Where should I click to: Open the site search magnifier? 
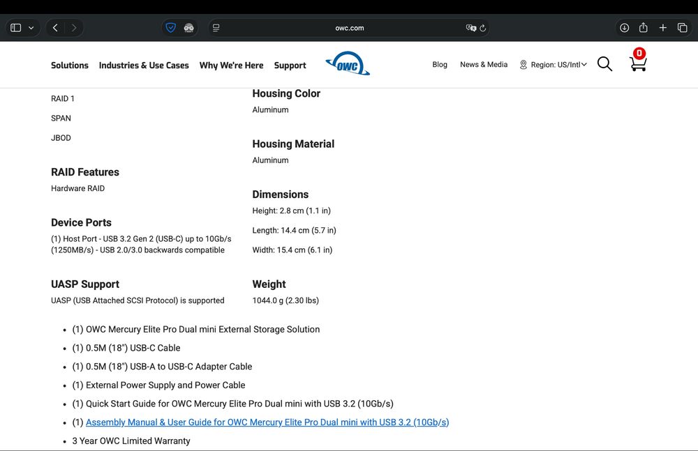point(604,64)
